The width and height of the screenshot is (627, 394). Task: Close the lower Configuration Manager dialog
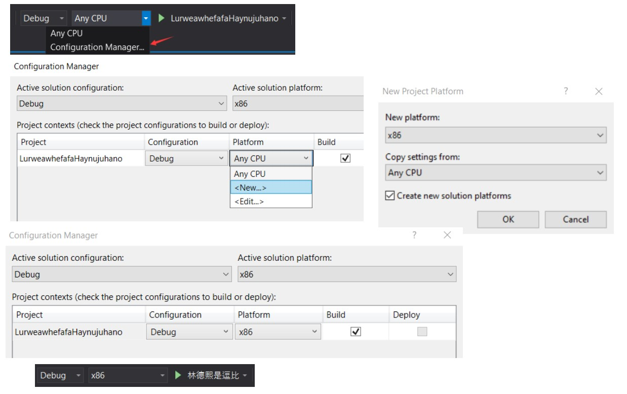(x=447, y=235)
